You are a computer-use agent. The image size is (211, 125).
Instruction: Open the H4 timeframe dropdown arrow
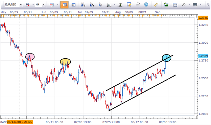coord(44,5)
